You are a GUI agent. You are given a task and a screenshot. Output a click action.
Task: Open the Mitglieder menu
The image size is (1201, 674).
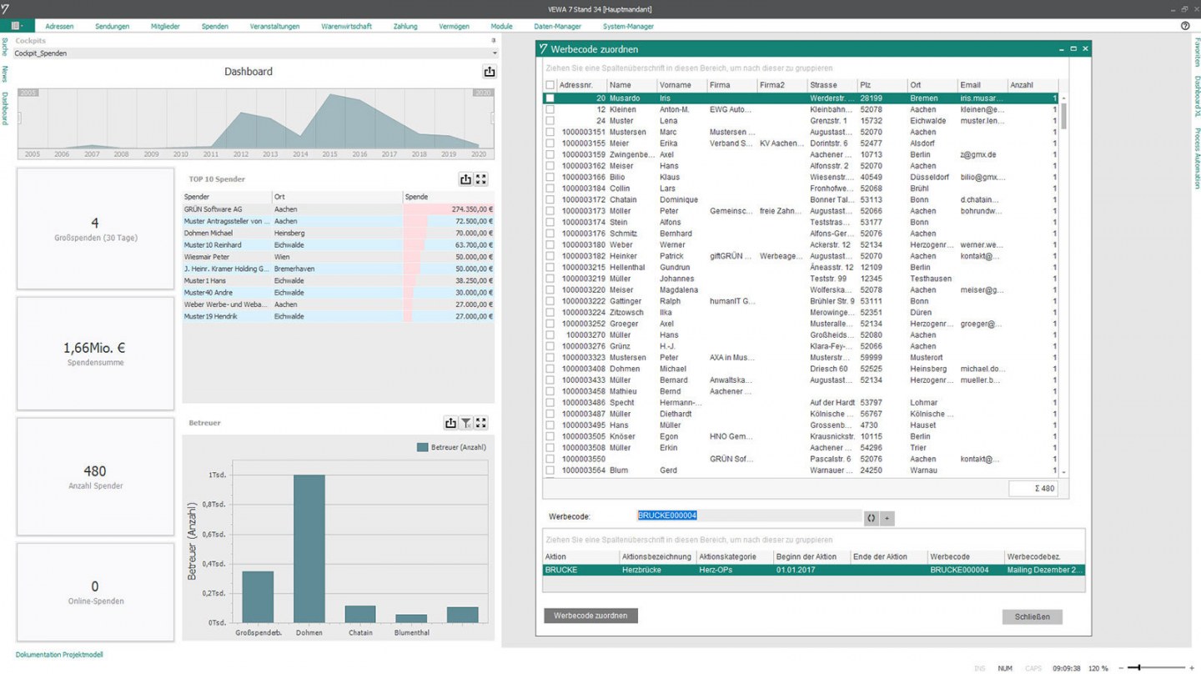coord(165,27)
